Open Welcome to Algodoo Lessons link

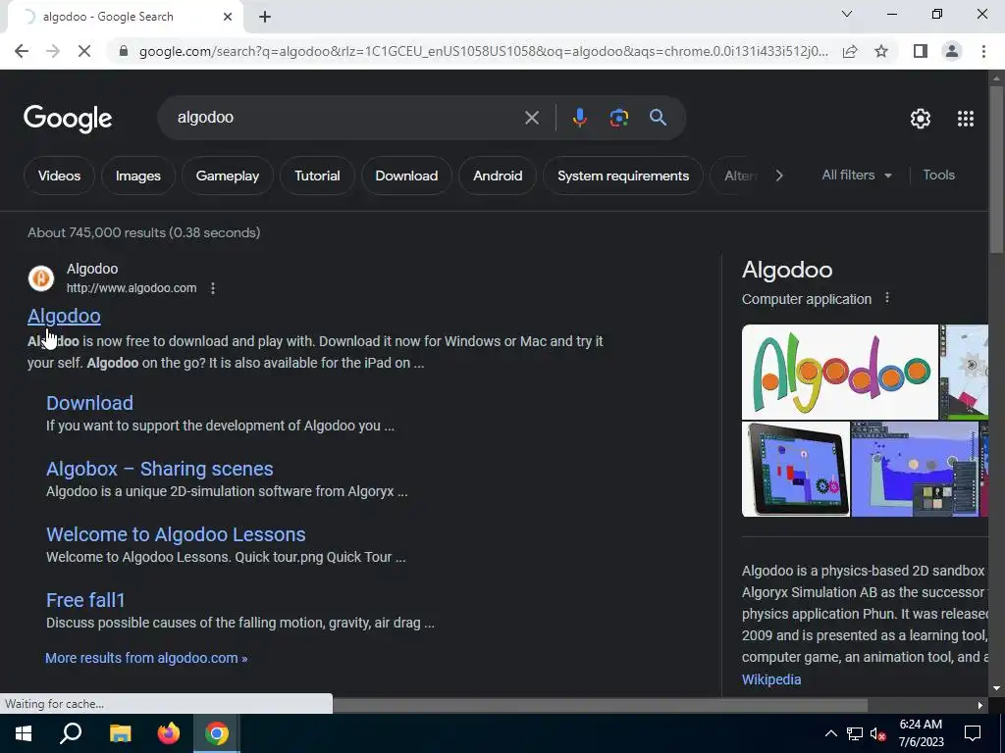click(x=176, y=534)
